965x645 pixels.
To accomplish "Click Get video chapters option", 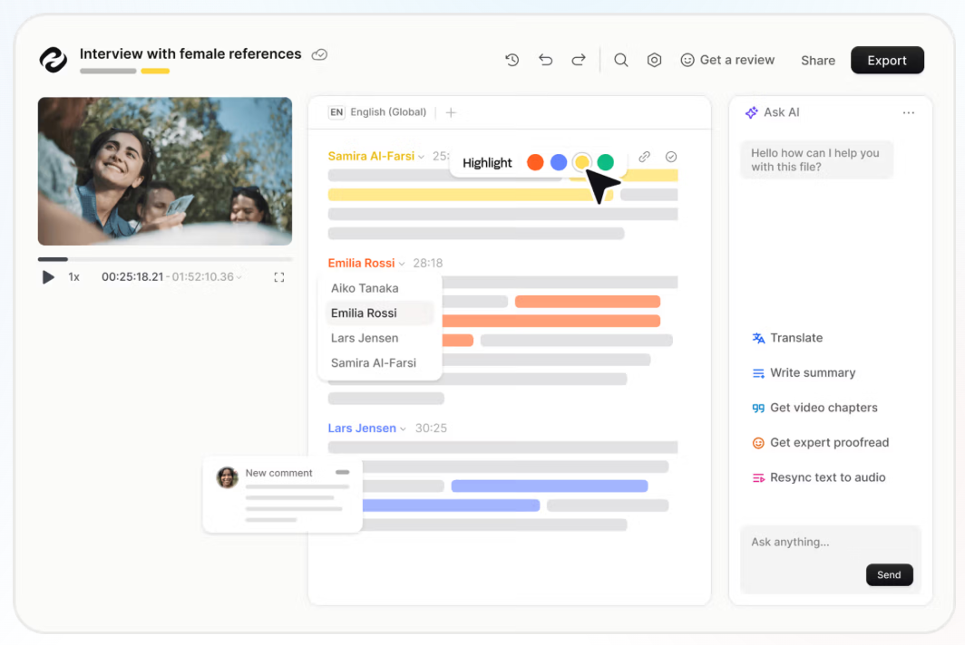I will [814, 408].
